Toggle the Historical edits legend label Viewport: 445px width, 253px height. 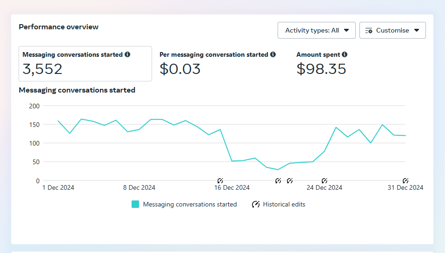coord(284,204)
